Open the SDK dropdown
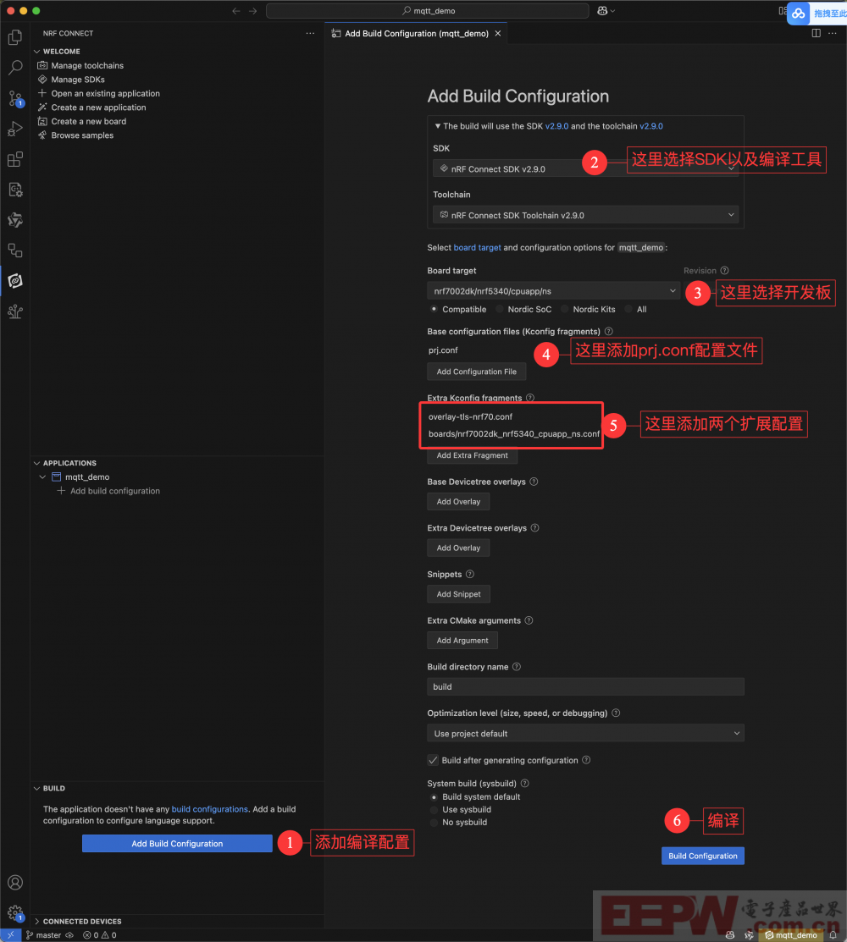The width and height of the screenshot is (847, 942). click(585, 168)
